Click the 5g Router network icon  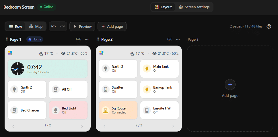pos(106,110)
